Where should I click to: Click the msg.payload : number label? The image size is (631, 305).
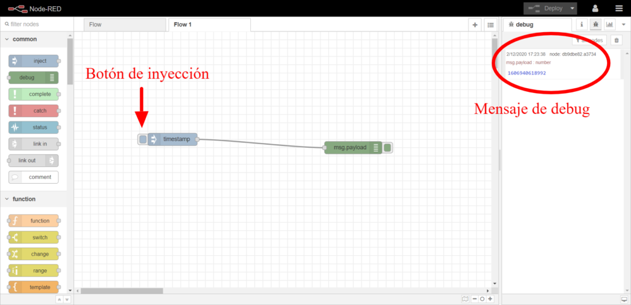(x=528, y=62)
